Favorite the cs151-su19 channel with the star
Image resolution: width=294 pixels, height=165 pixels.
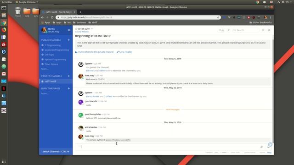coord(76,29)
